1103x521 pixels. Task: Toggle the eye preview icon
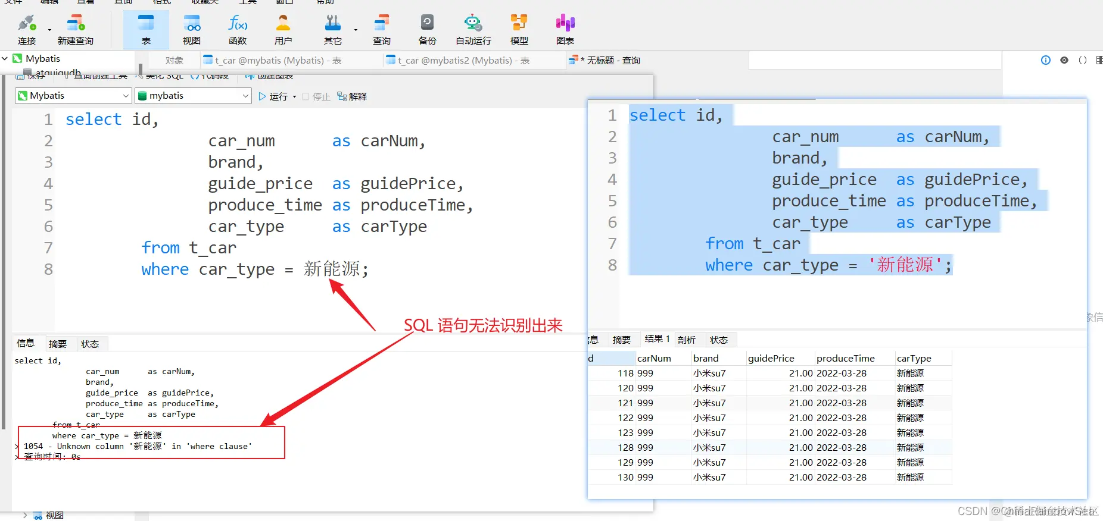(1064, 60)
